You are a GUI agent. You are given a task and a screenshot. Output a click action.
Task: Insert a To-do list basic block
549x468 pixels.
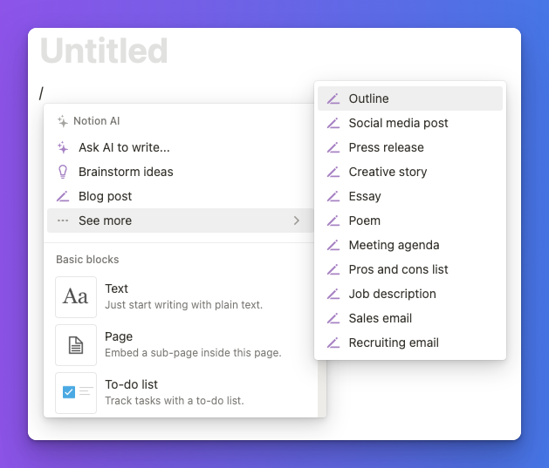(182, 393)
